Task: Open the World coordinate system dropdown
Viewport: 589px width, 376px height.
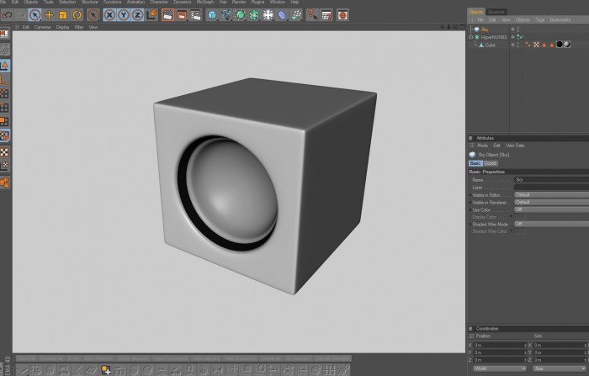Action: pos(499,368)
